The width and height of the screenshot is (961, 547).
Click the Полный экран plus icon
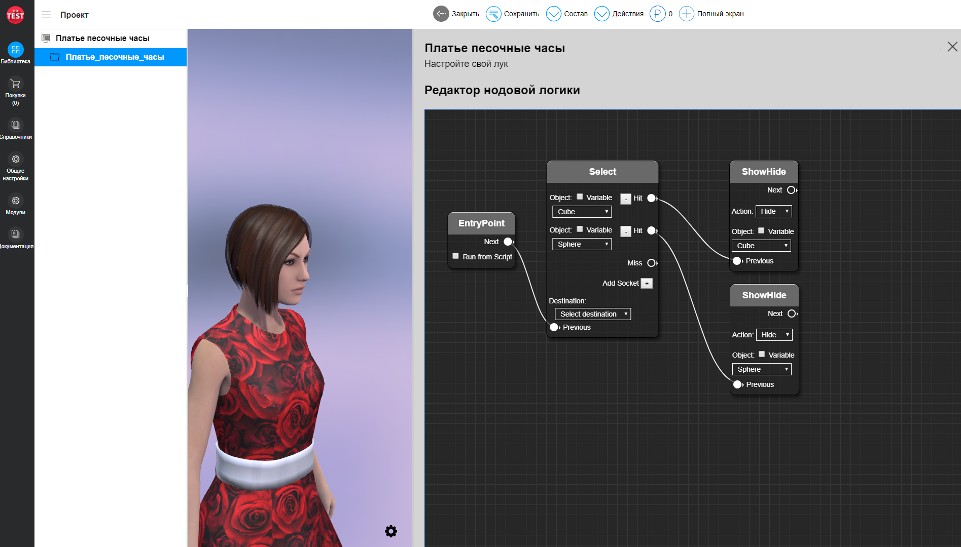click(x=686, y=14)
